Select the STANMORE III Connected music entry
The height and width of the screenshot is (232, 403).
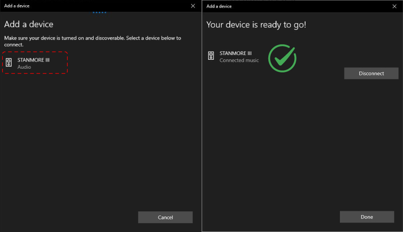pyautogui.click(x=234, y=56)
